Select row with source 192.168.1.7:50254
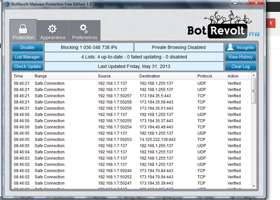Viewport: 280px width, 200px height. tap(131, 127)
